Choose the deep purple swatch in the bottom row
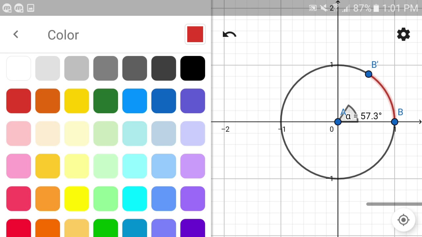The image size is (422, 237). click(x=193, y=228)
